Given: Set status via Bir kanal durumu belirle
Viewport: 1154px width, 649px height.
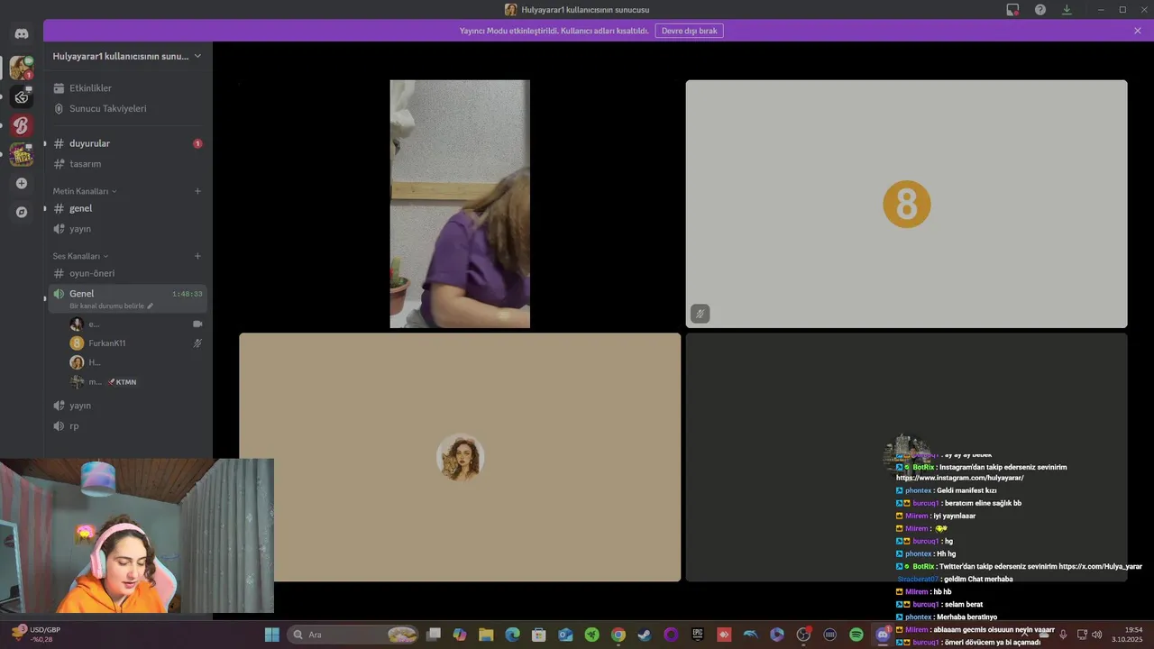Looking at the screenshot, I should pos(111,306).
